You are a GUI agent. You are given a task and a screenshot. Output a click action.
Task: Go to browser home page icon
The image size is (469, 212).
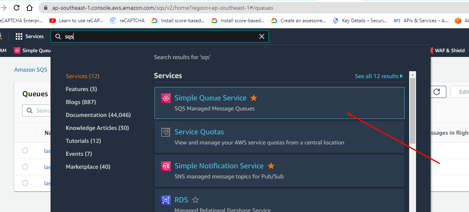29,8
